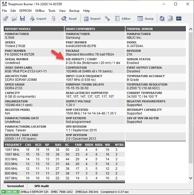Viewport: 194px width, 195px height.
Task: Switch to the SPD Audit tab
Action: (x=41, y=186)
